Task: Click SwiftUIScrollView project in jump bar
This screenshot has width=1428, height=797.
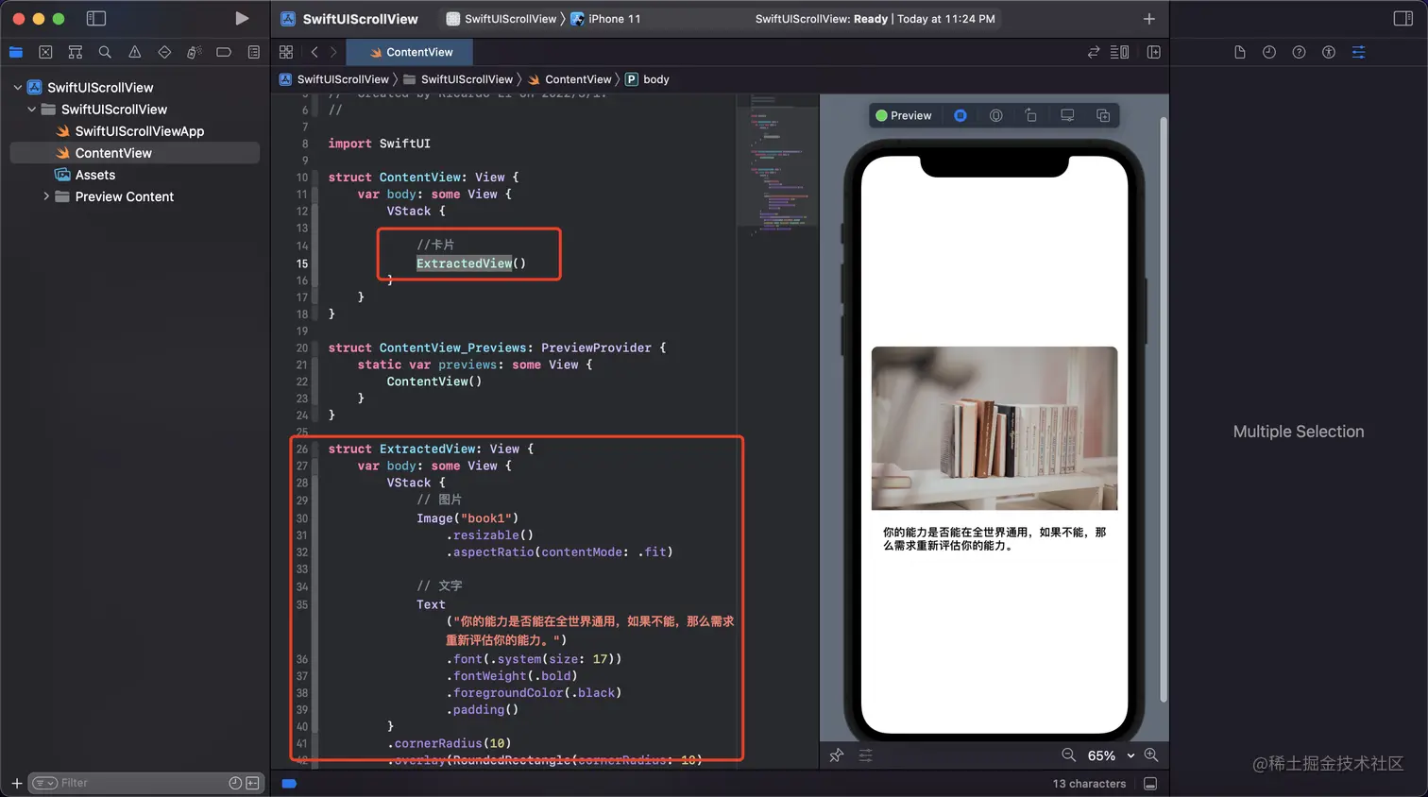Action: [334, 79]
